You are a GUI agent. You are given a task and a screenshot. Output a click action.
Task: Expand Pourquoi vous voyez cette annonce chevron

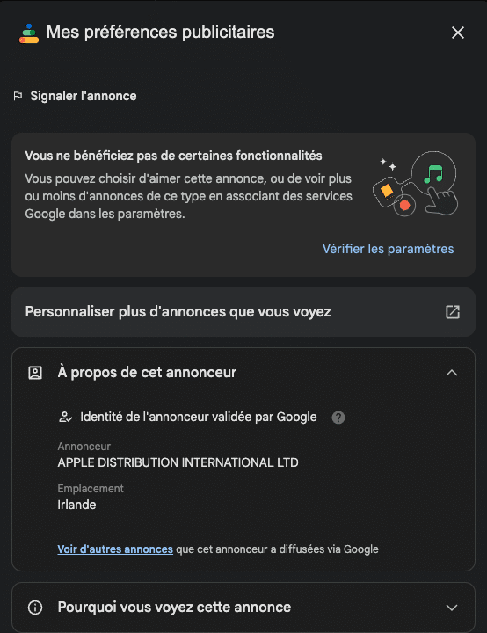point(452,608)
